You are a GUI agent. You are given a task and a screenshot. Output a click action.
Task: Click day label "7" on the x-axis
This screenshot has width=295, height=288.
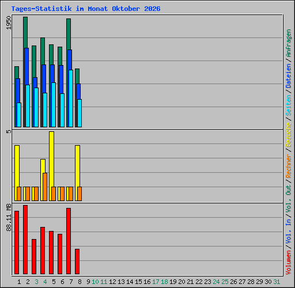pos(71,282)
